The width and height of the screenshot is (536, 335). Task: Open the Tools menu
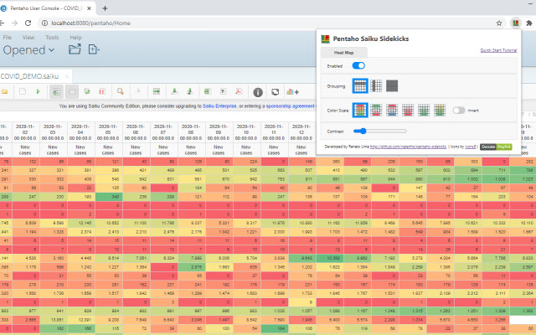[x=52, y=38]
